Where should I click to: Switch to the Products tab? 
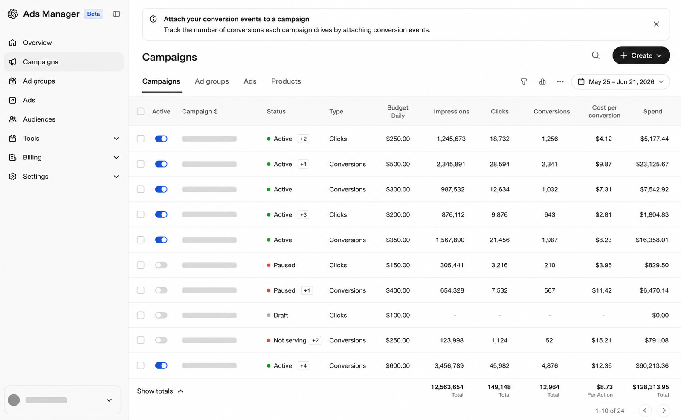click(286, 81)
